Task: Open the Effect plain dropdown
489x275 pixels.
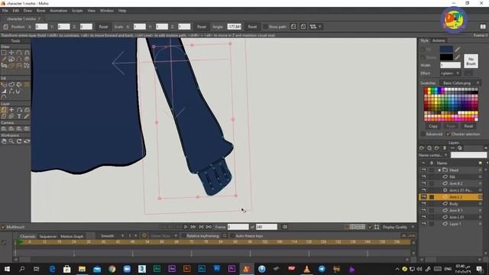Action: click(450, 73)
